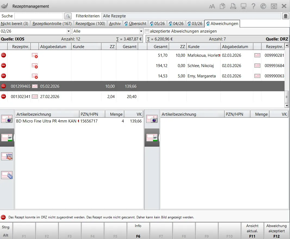Click PZN value 15656717
The height and width of the screenshot is (239, 290).
click(89, 121)
